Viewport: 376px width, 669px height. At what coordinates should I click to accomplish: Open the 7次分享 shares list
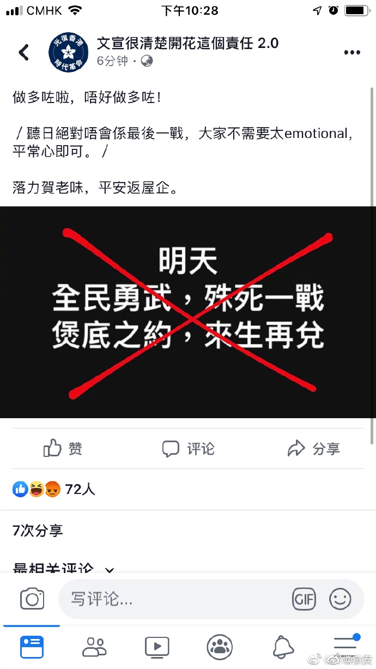tap(38, 530)
